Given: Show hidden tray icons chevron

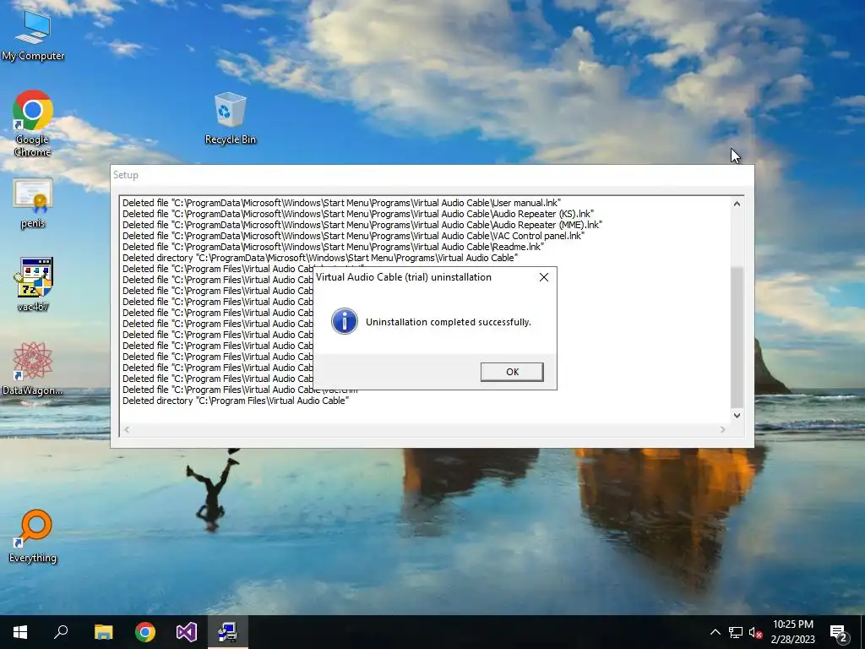Looking at the screenshot, I should pyautogui.click(x=715, y=632).
